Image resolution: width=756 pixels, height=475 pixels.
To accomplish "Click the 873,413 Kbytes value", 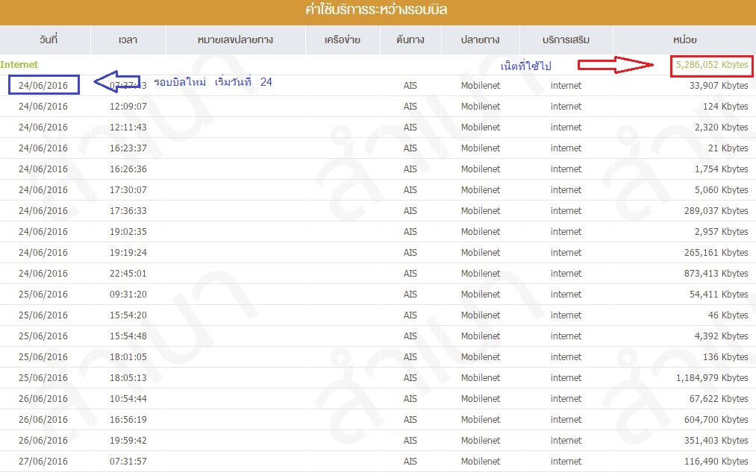I will click(x=716, y=273).
